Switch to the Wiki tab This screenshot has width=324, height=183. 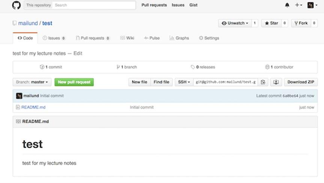(127, 38)
